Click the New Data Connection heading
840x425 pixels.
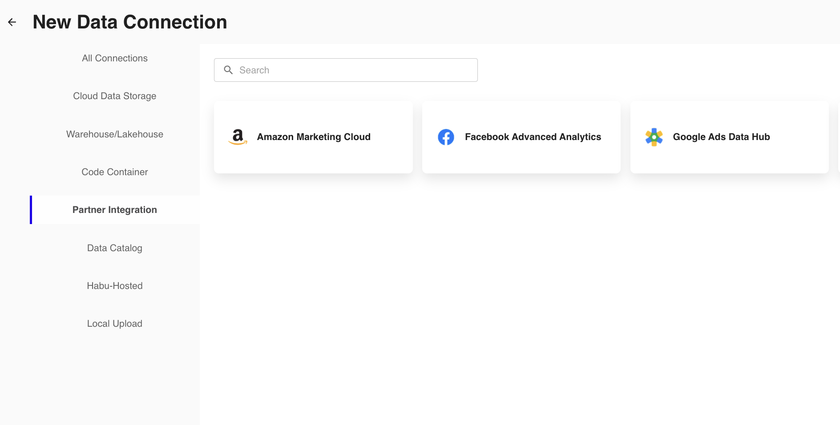130,22
